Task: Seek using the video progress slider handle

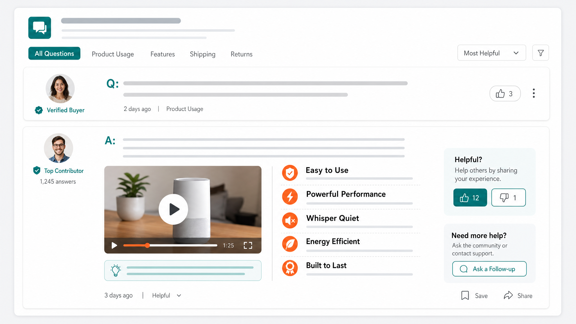Action: click(147, 246)
